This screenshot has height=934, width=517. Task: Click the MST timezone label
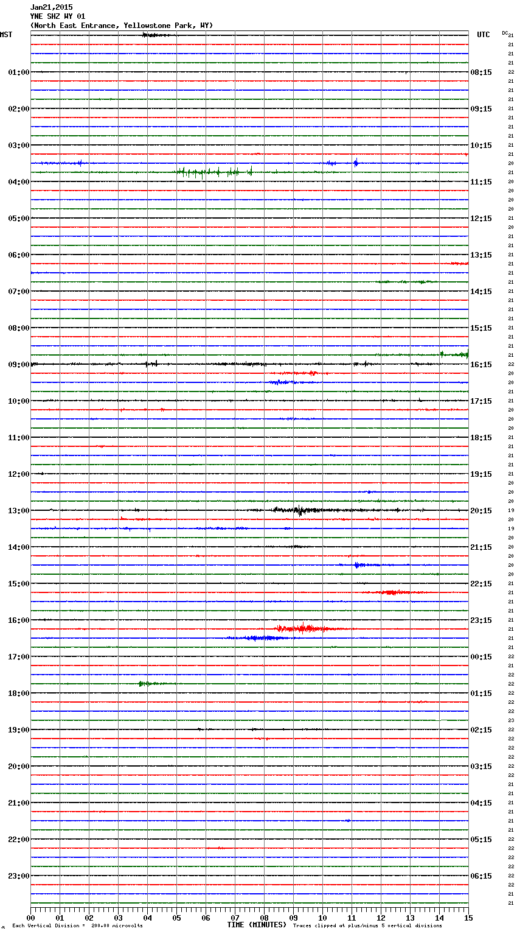[x=6, y=35]
